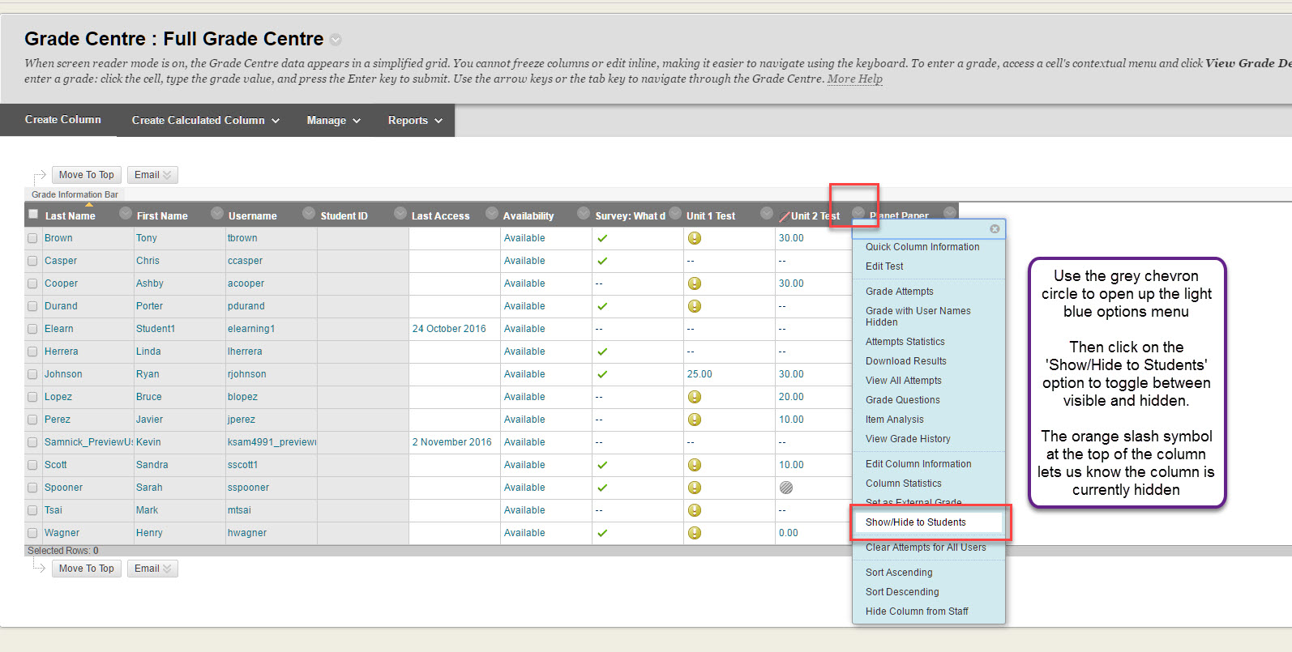Choose View Grade History
The width and height of the screenshot is (1292, 652).
(908, 439)
